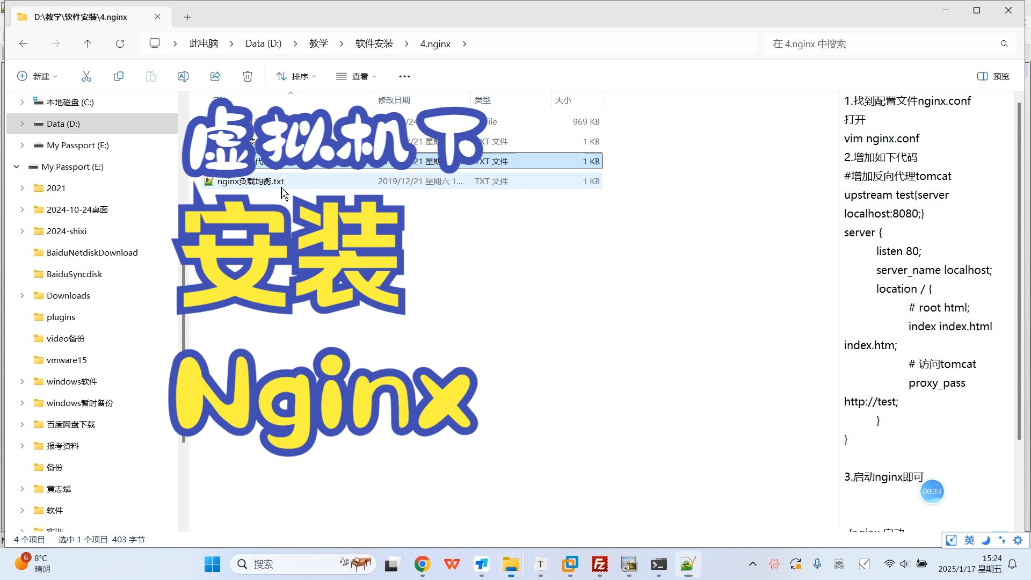Expand the windows软件 folder node
1031x580 pixels.
click(22, 381)
